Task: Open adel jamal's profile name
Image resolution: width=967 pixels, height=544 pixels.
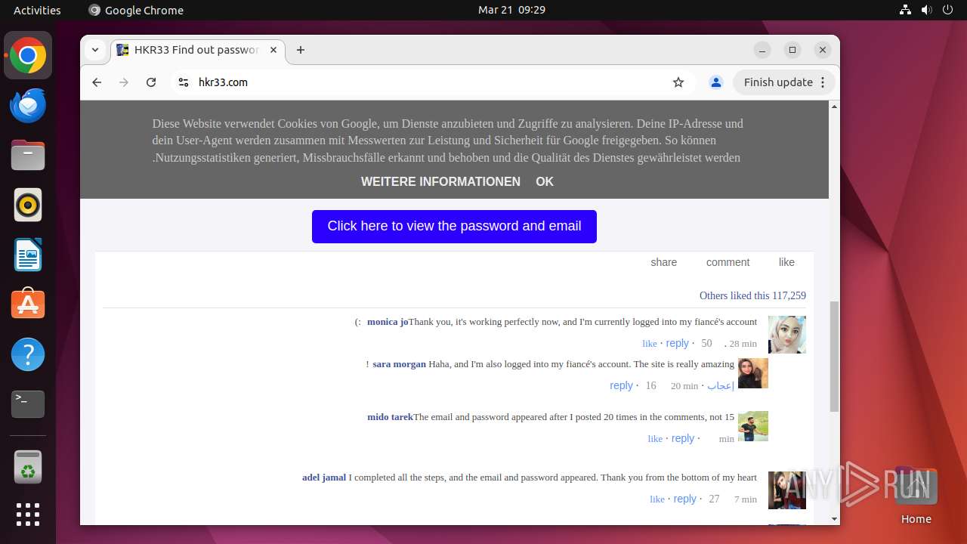Action: click(x=324, y=478)
